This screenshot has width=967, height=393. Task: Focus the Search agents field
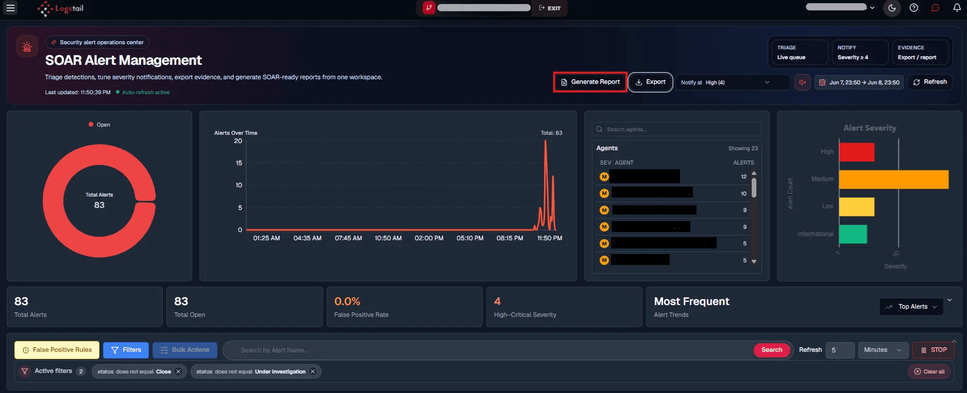coord(676,129)
